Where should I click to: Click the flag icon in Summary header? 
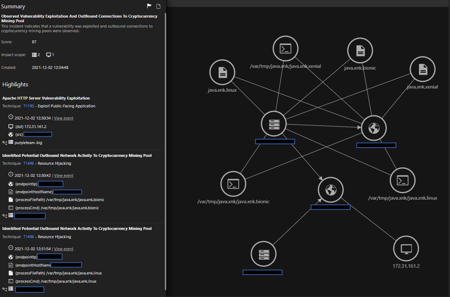149,6
